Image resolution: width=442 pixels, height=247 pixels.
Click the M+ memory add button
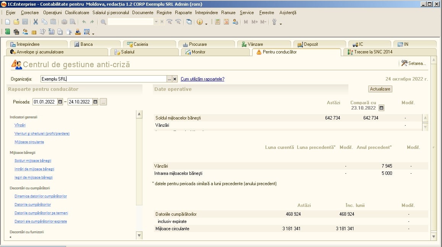tap(254, 22)
